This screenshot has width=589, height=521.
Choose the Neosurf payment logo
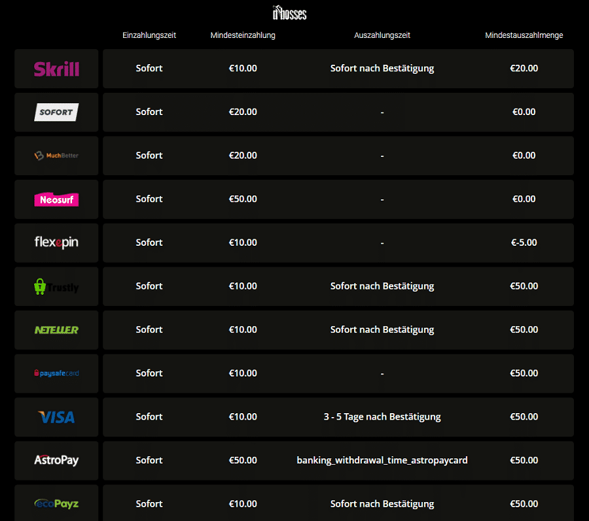click(56, 199)
